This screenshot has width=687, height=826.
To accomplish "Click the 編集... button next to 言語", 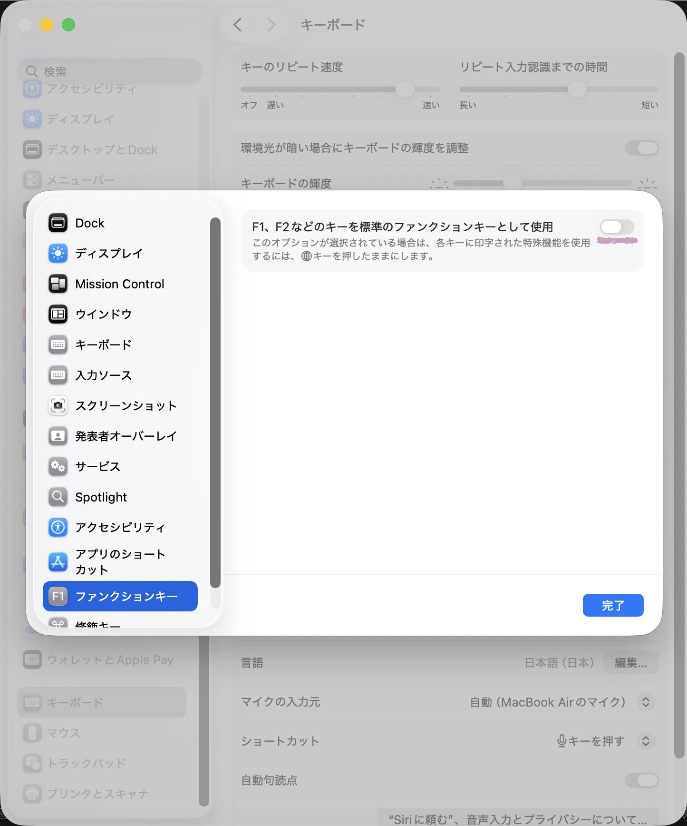I will (630, 662).
